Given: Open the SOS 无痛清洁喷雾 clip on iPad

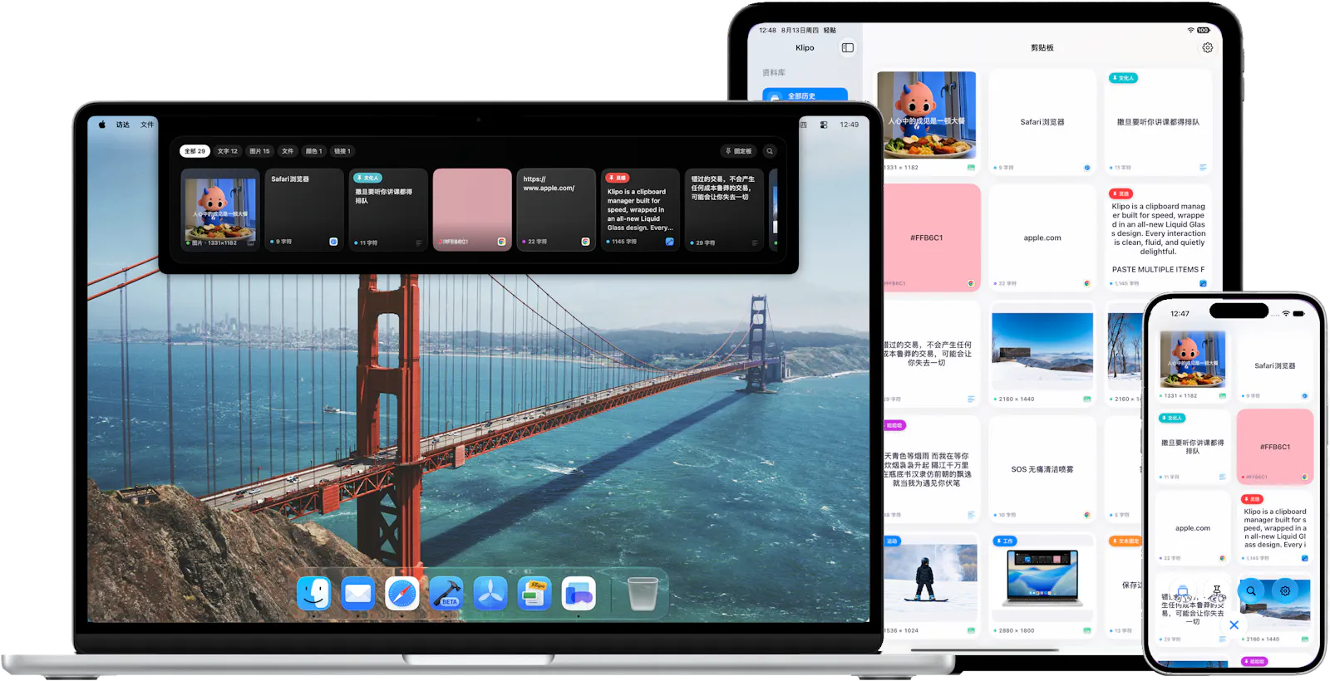Looking at the screenshot, I should click(1042, 469).
